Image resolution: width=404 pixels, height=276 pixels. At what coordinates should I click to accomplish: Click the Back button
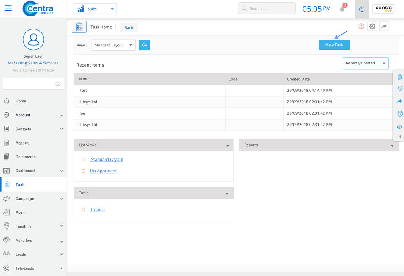pyautogui.click(x=129, y=28)
